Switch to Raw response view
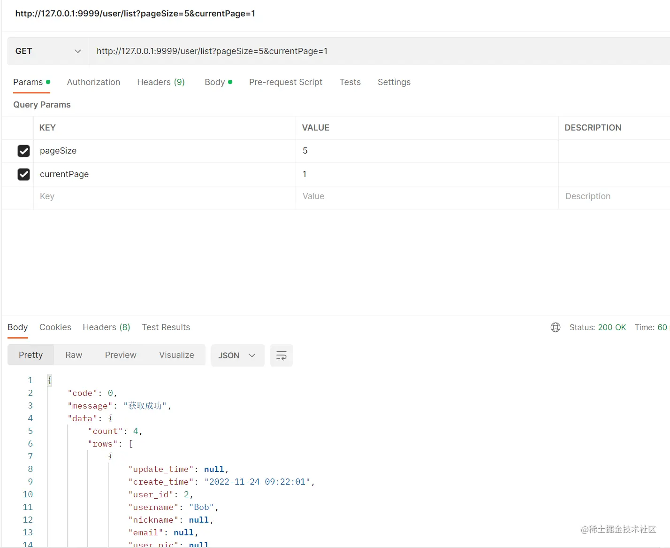 point(74,355)
